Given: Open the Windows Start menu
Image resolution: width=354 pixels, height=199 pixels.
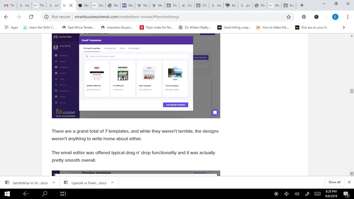Looking at the screenshot, I should point(7,194).
